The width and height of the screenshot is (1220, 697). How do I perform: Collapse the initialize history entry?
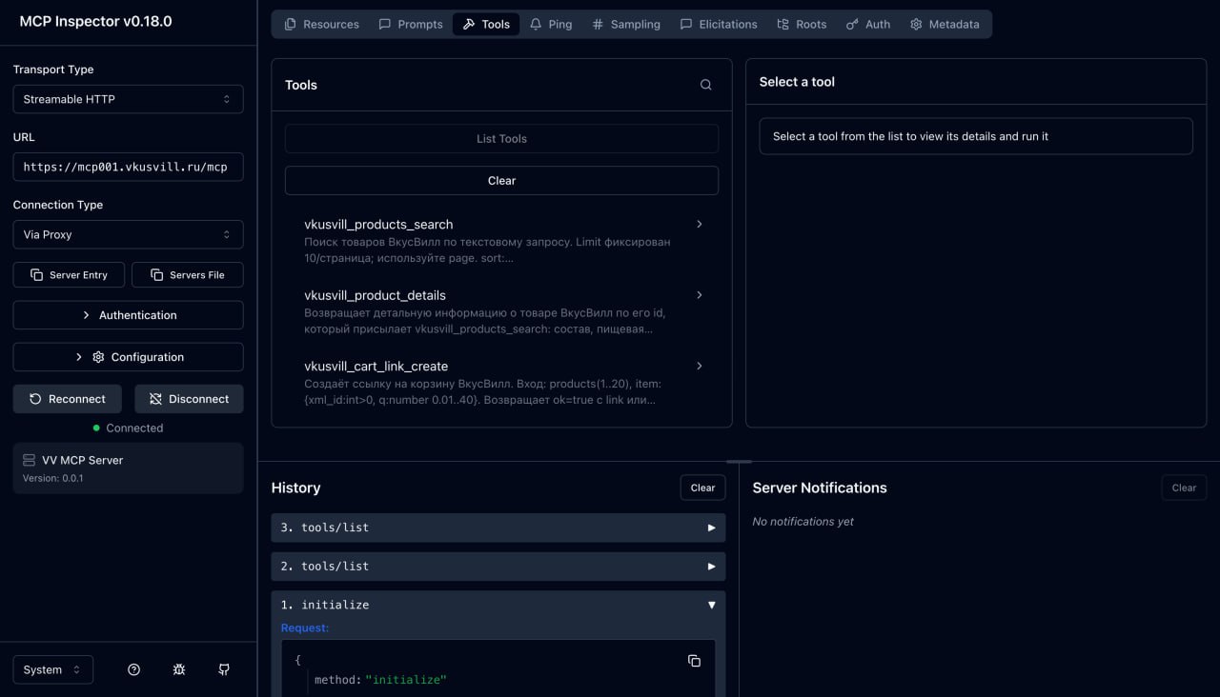pos(710,605)
